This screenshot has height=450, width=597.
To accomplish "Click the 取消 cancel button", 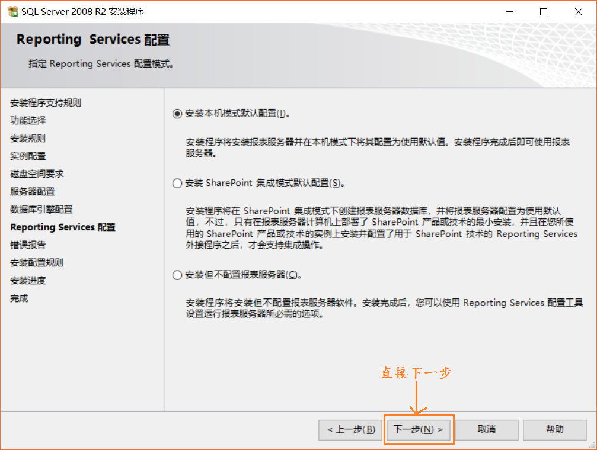I will 487,430.
